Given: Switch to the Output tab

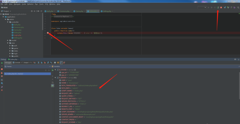Looking at the screenshot, I should [26, 63].
